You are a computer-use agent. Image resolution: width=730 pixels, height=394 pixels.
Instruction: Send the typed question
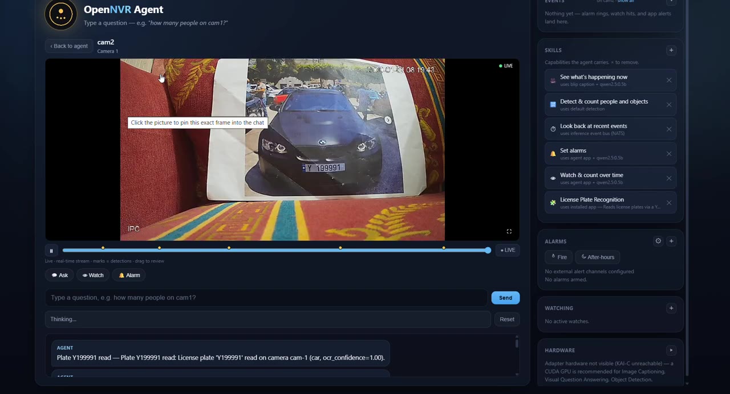(505, 298)
